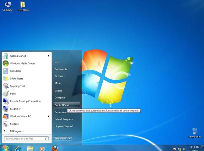Open Computer in Start menu right pane
This screenshot has width=204, height=151.
point(60,98)
